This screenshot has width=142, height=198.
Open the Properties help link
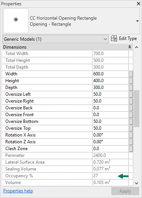pyautogui.click(x=18, y=191)
